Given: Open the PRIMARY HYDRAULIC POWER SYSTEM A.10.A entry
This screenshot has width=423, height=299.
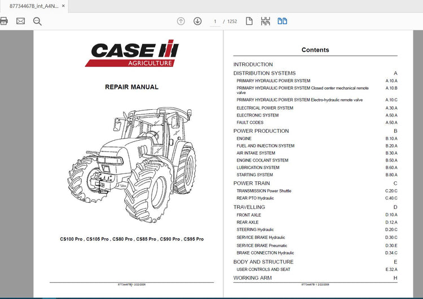Looking at the screenshot, I should pos(274,81).
